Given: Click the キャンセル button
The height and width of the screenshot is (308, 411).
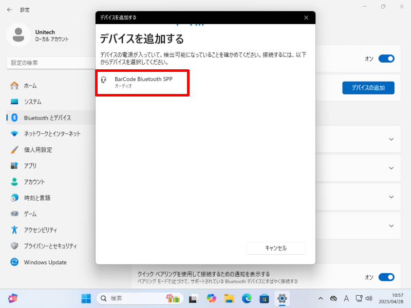Looking at the screenshot, I should tap(276, 248).
